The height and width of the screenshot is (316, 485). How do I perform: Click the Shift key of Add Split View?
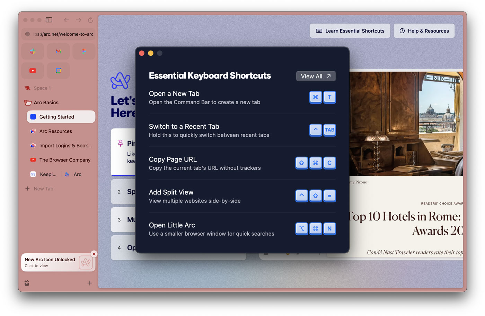316,196
